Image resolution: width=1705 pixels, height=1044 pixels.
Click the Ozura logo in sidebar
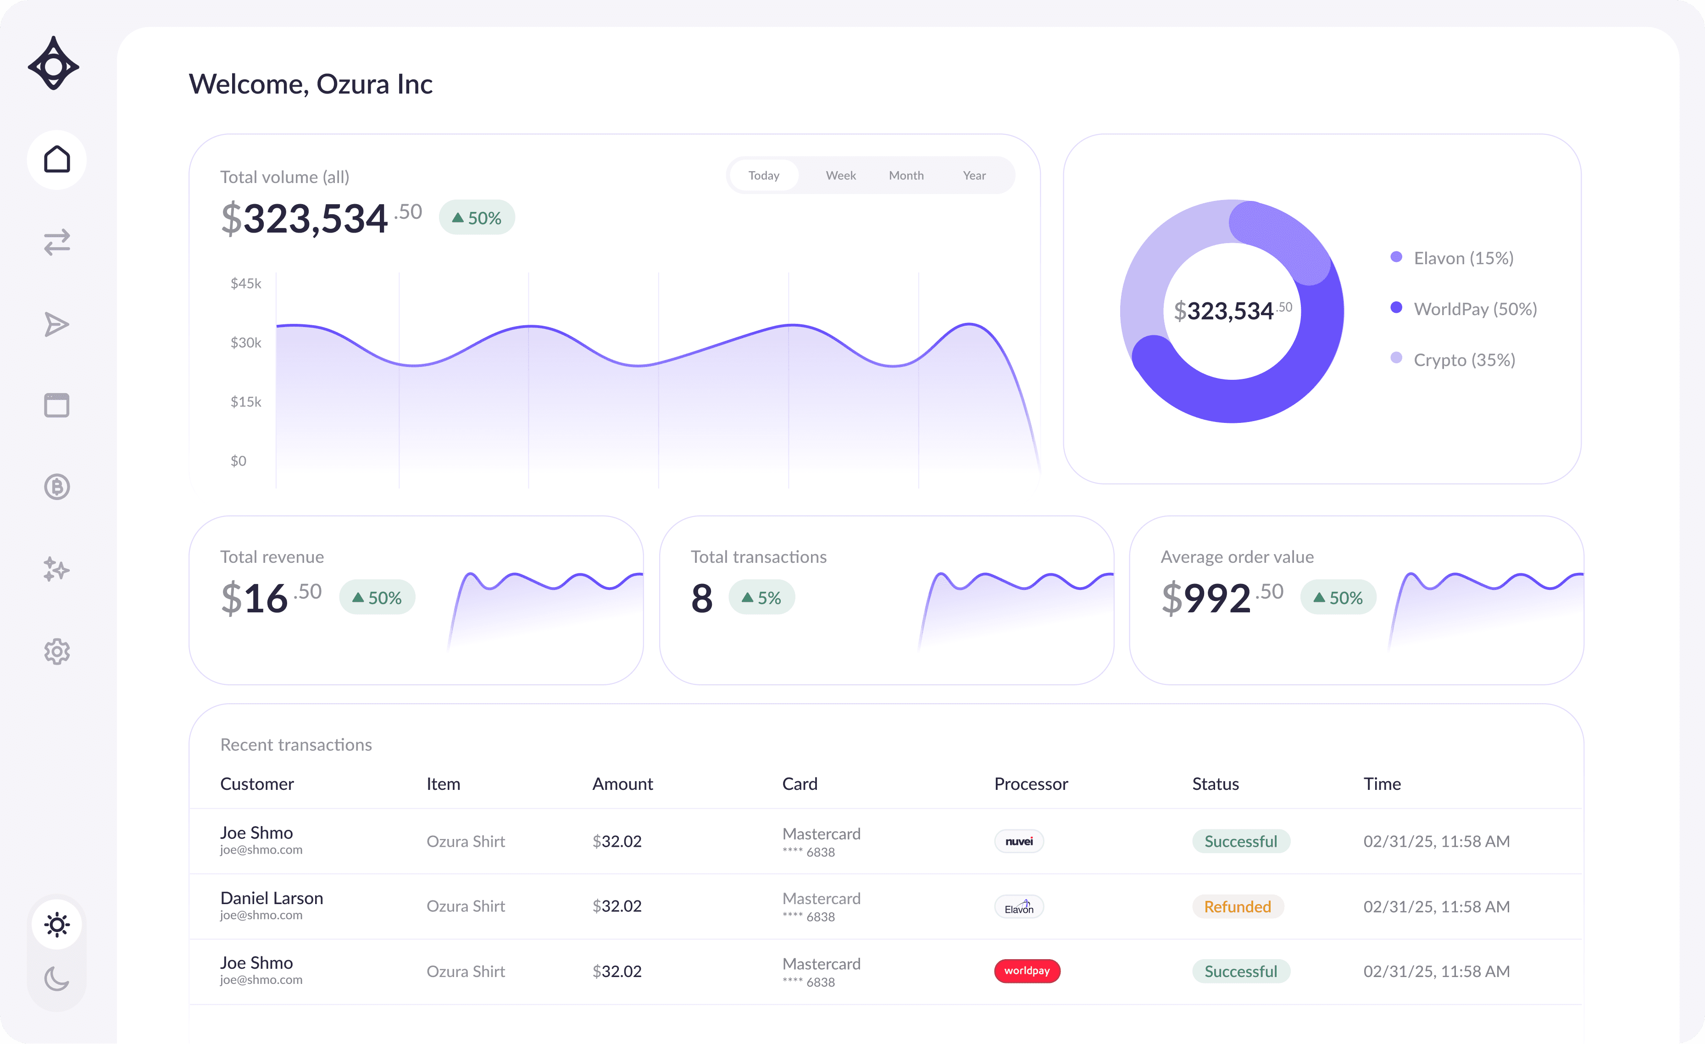coord(53,64)
